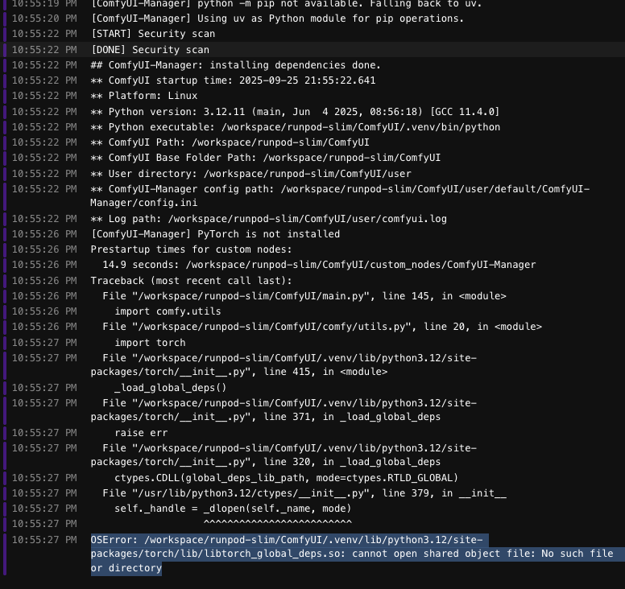
Task: Click 'PyTorch is not installed' message
Action: 215,234
